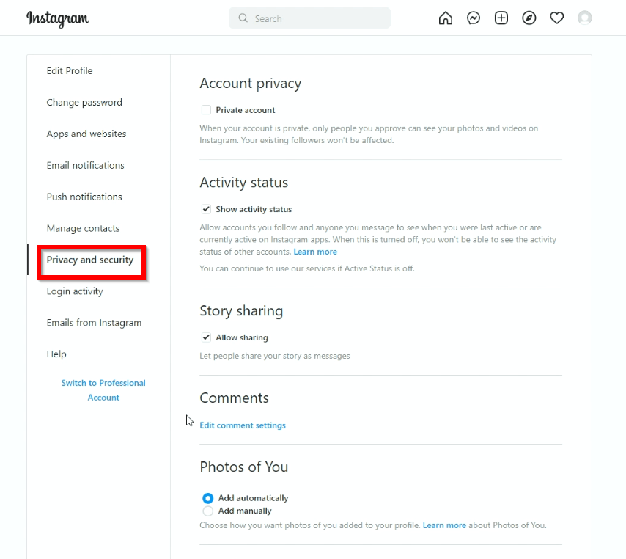Open the Manage contacts settings page
626x559 pixels.
(83, 228)
